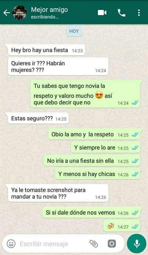This screenshot has height=255, width=148.
Task: Tap the green microphone record button
Action: [137, 244]
